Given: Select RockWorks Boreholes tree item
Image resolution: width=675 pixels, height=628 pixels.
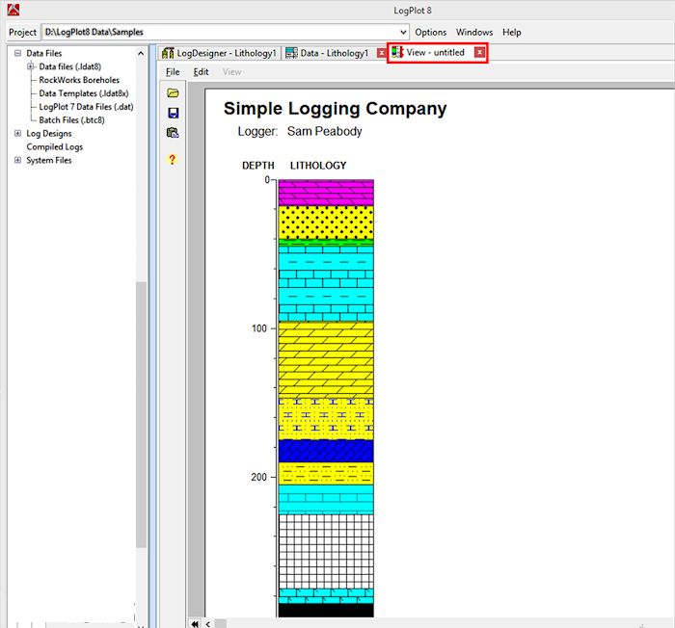Looking at the screenshot, I should click(x=79, y=80).
